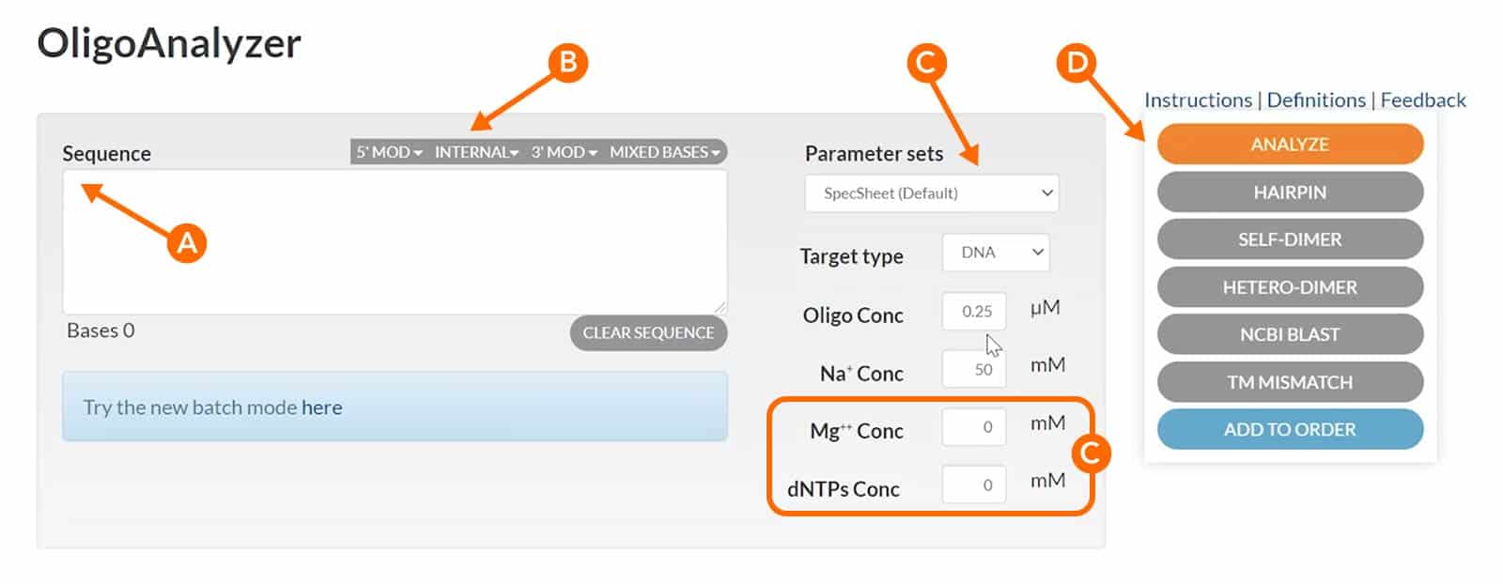Open batch mode via the 'here' link

[x=322, y=407]
